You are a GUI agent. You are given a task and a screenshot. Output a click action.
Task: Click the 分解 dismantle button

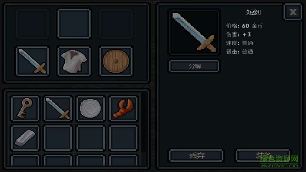pos(194,66)
